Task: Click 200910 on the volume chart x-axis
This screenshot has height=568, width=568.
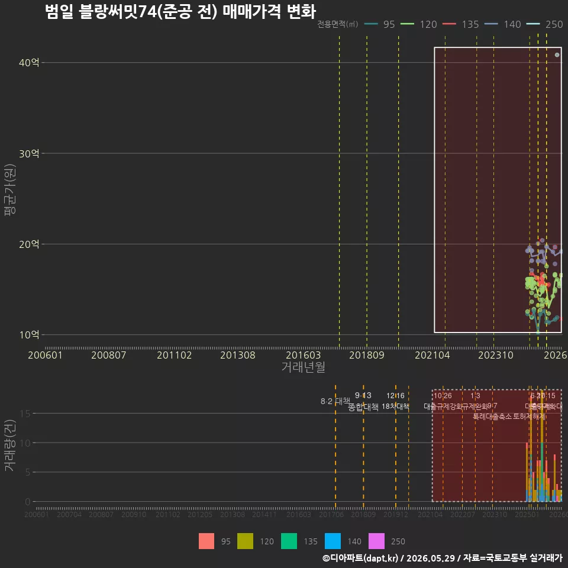Action: (x=134, y=514)
